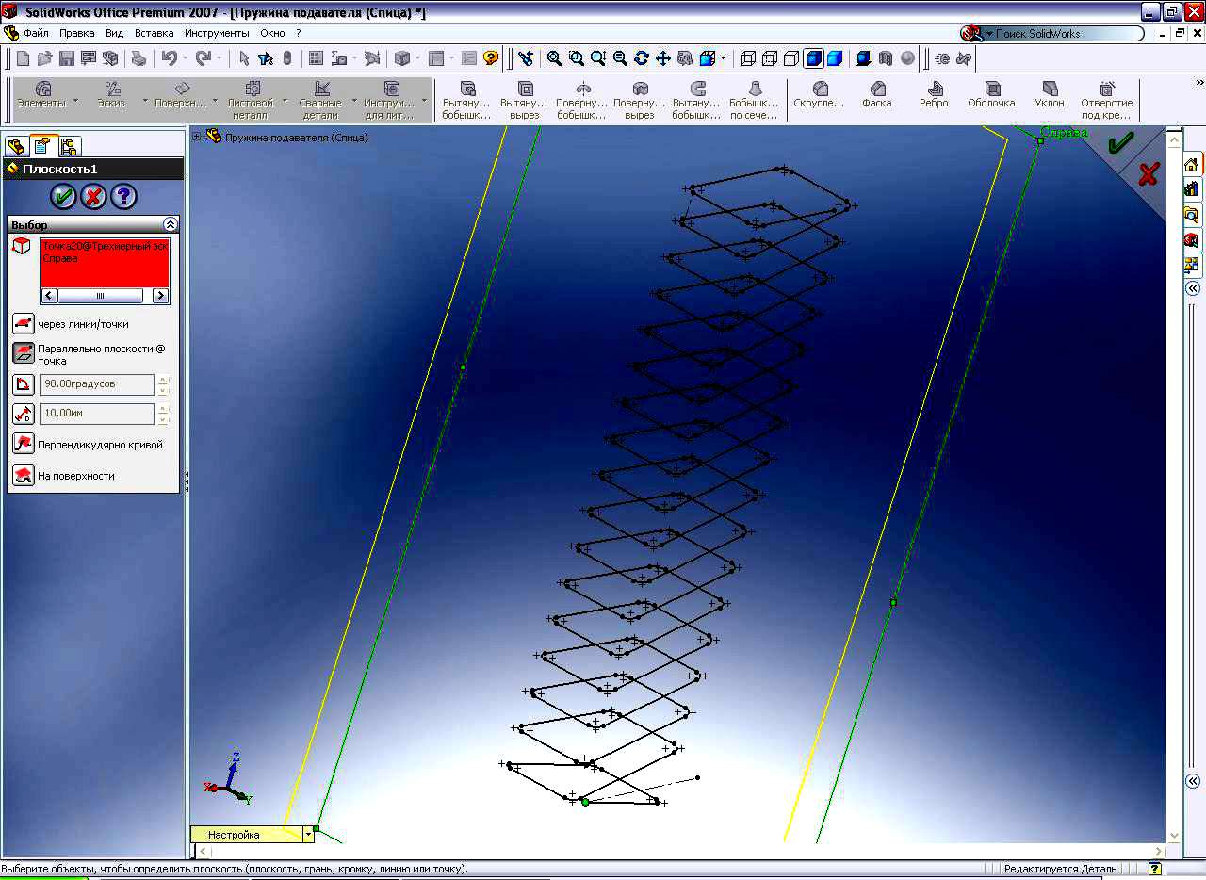
Task: Enable the 'Перпендикулярно кривой' option
Action: [x=24, y=444]
